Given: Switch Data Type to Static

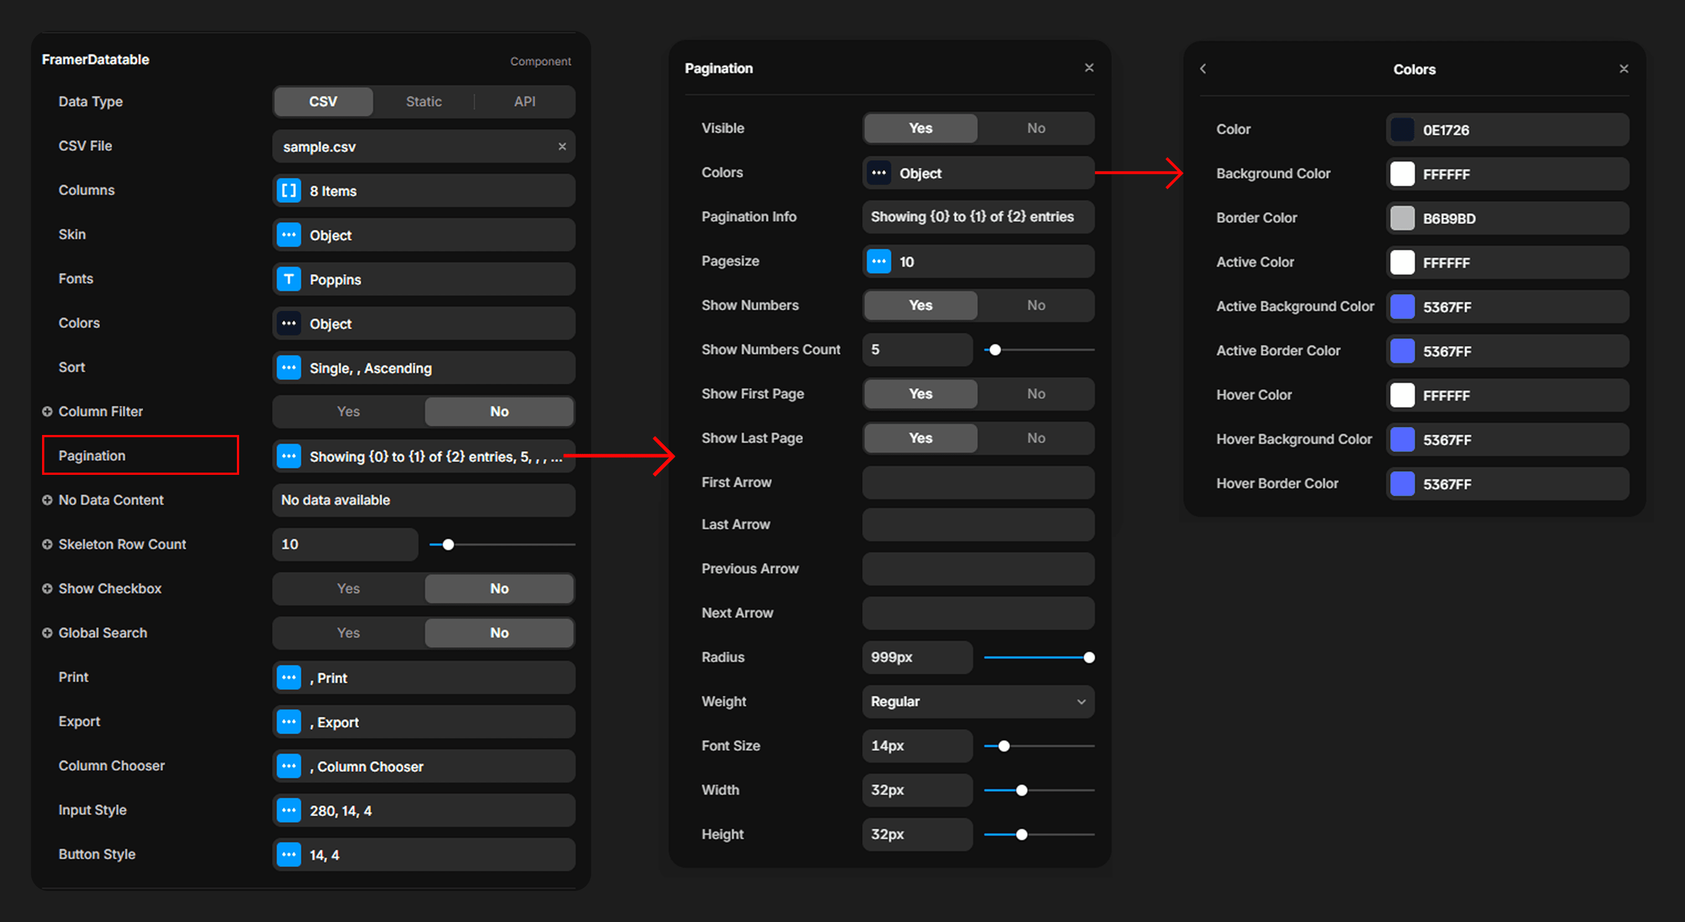Looking at the screenshot, I should click(423, 101).
